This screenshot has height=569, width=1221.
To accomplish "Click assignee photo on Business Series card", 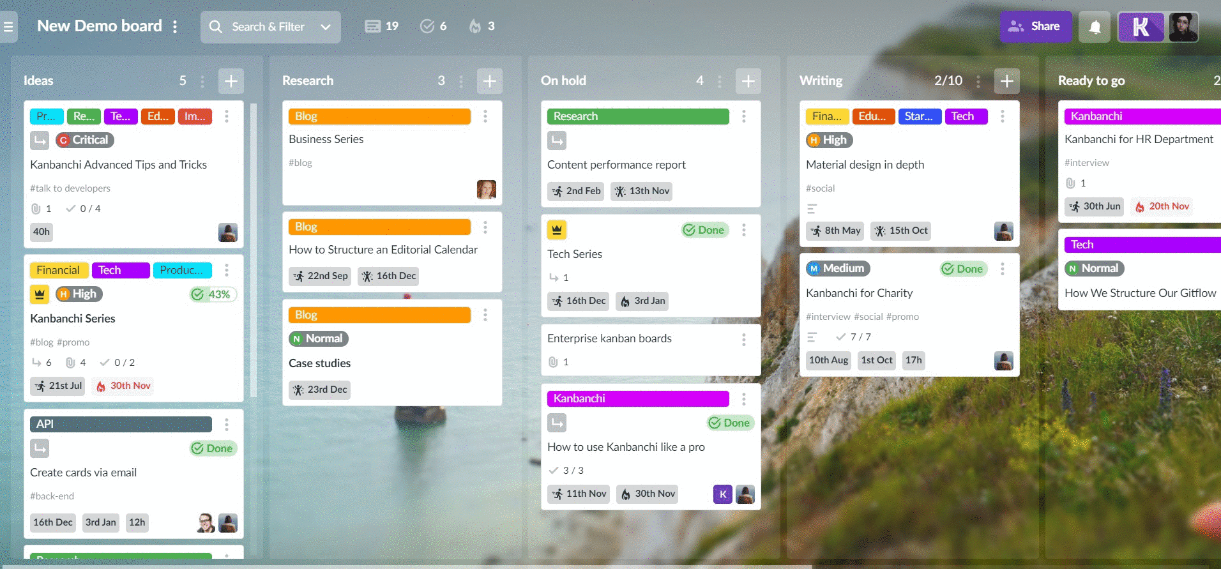I will (x=487, y=190).
